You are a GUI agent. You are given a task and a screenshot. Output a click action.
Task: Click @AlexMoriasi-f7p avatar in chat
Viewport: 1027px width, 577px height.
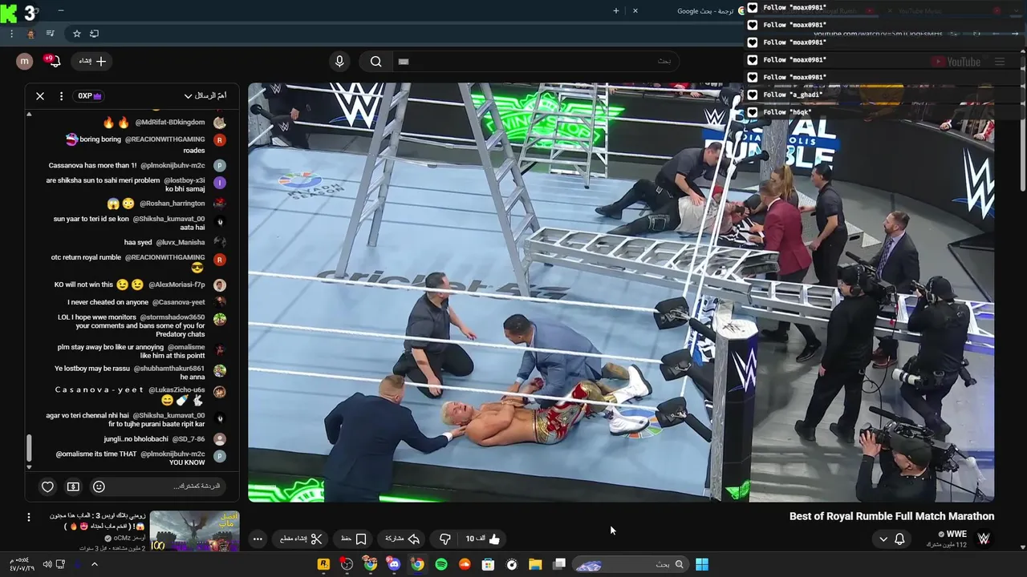tap(220, 284)
